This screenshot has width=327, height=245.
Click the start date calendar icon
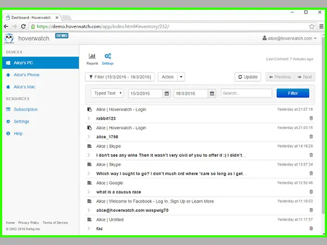tap(167, 93)
